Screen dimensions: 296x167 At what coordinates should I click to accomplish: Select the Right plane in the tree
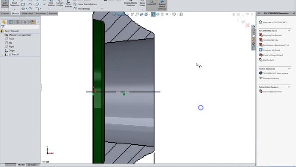point(11,46)
